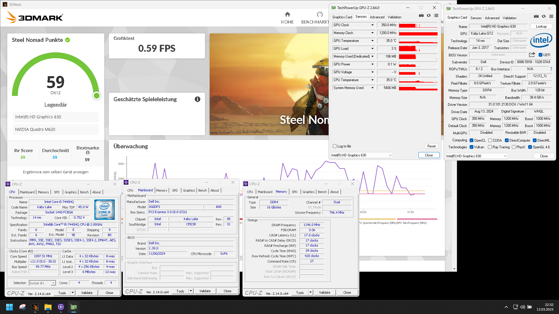
Task: Click the Bestmarke info icon
Action: pos(88,153)
